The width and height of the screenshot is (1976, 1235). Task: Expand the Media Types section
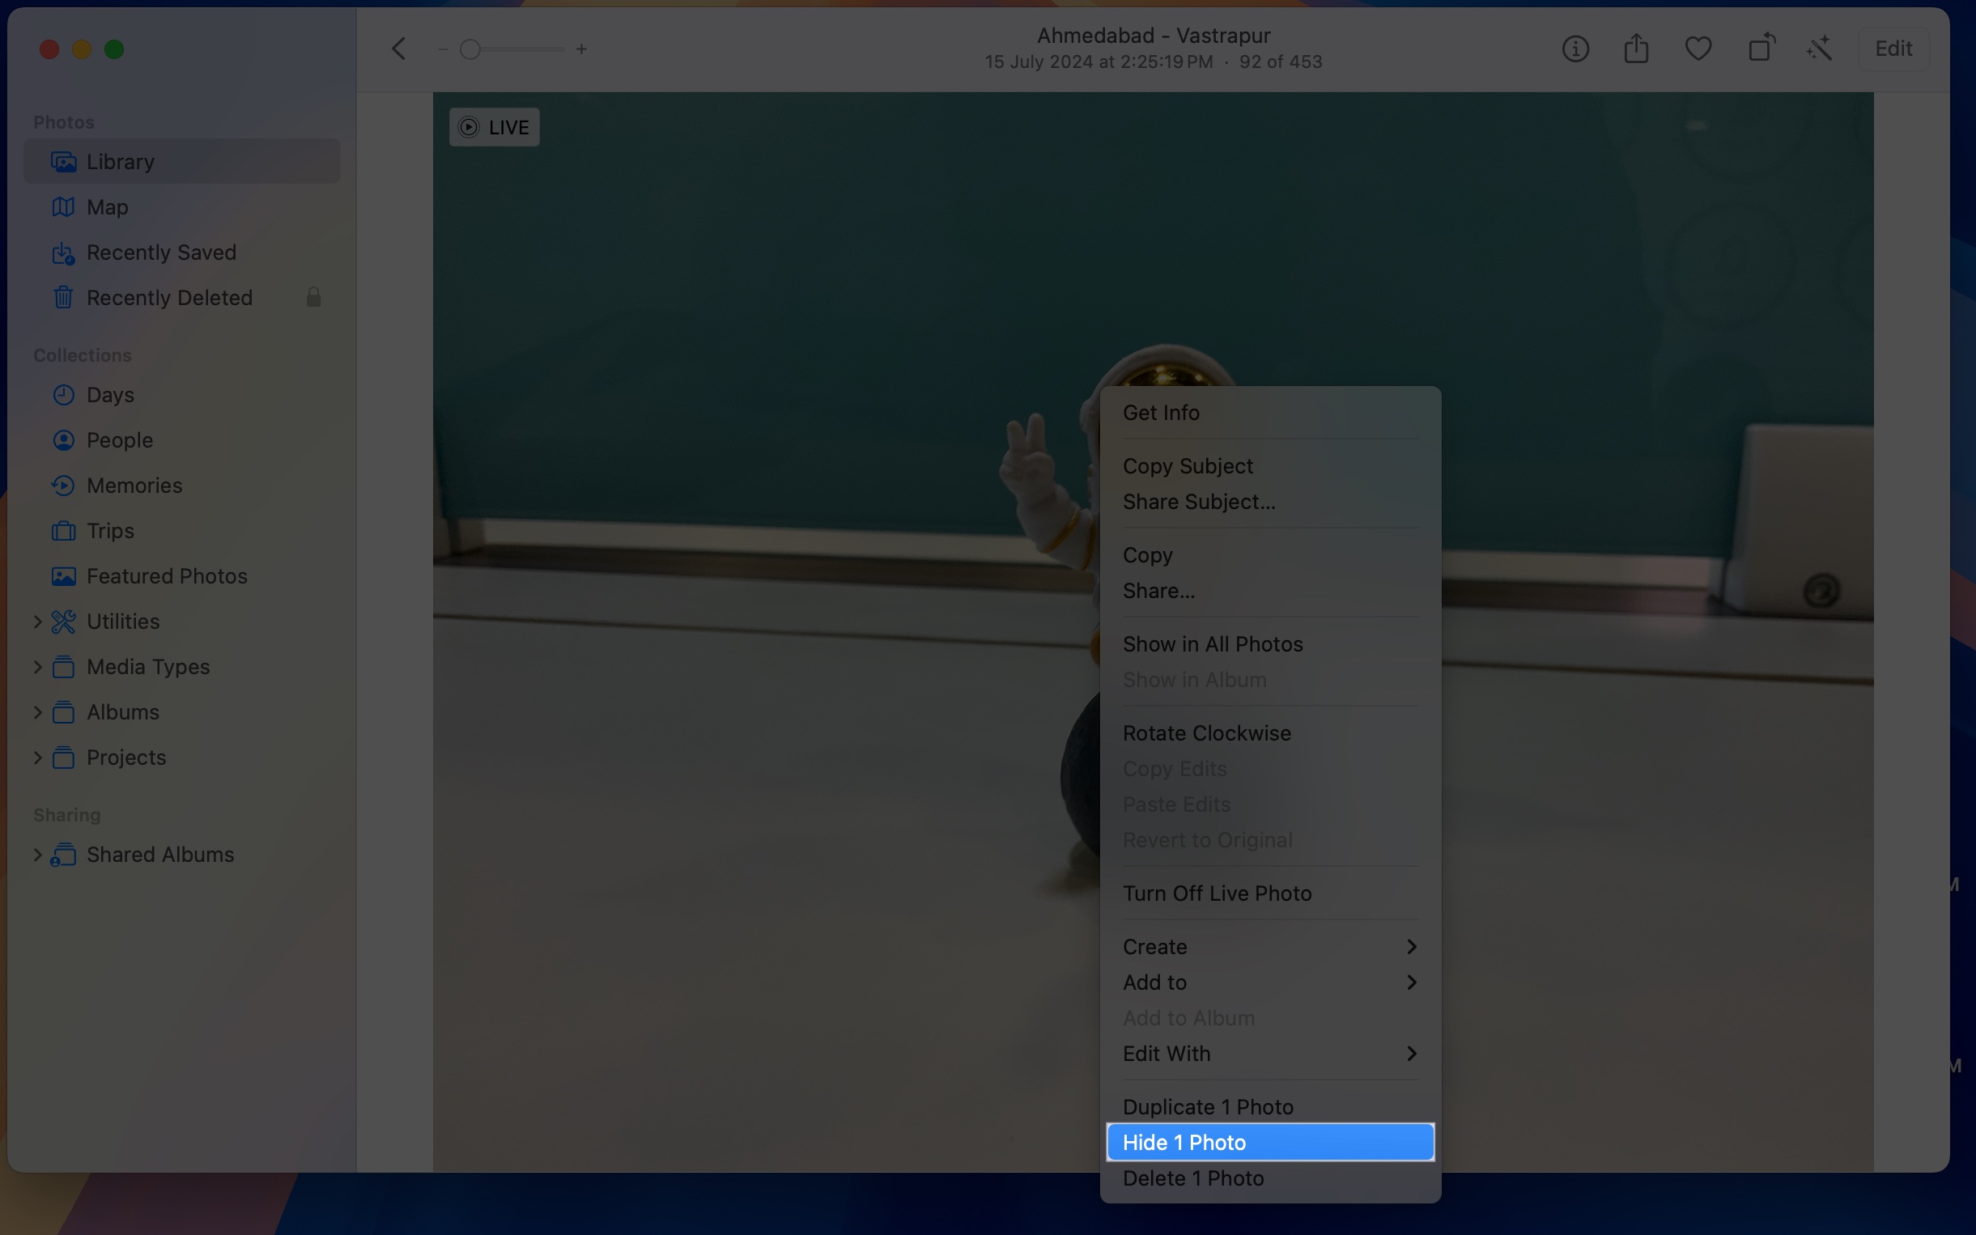click(37, 667)
